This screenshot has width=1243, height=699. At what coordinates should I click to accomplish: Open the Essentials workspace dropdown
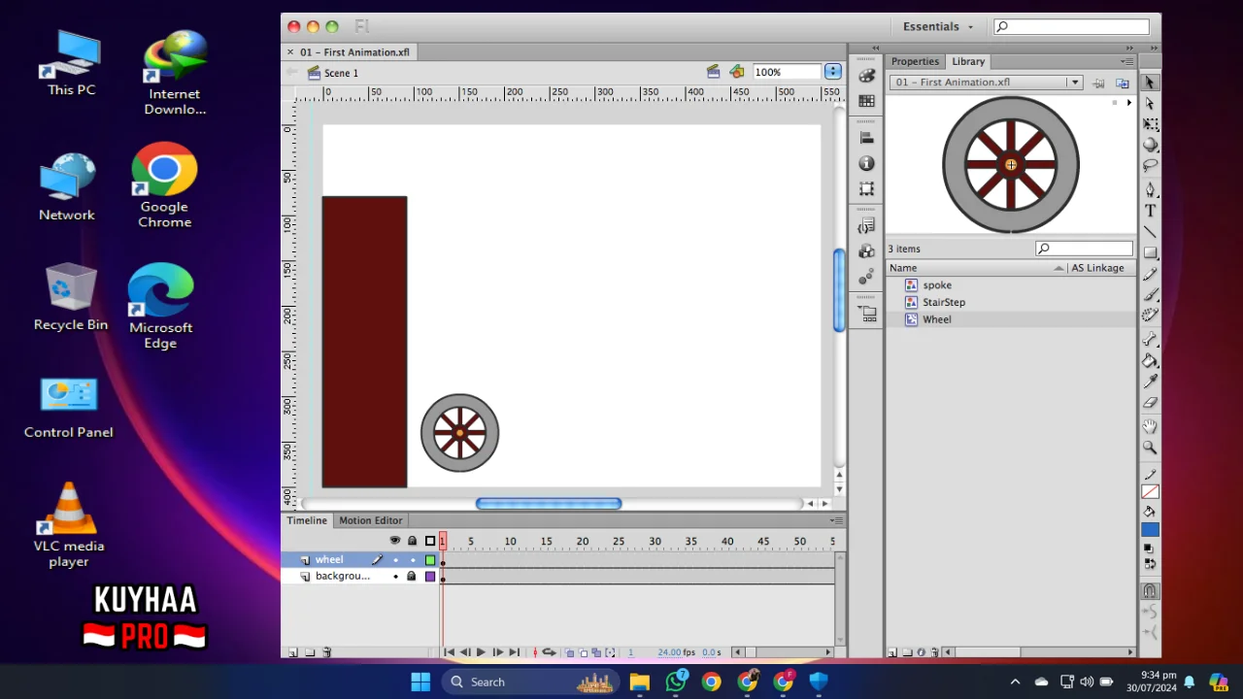click(x=938, y=27)
